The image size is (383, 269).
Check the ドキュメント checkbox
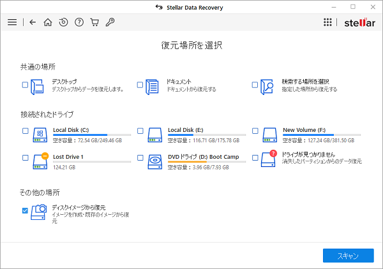[x=140, y=85]
